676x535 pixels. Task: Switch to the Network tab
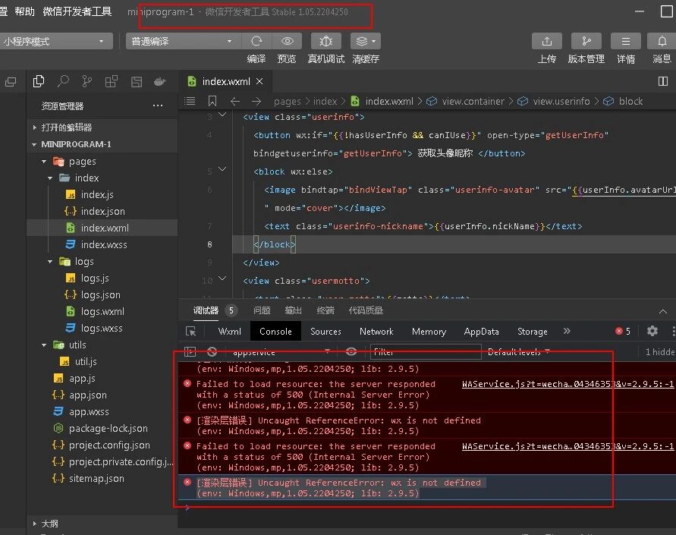[376, 331]
